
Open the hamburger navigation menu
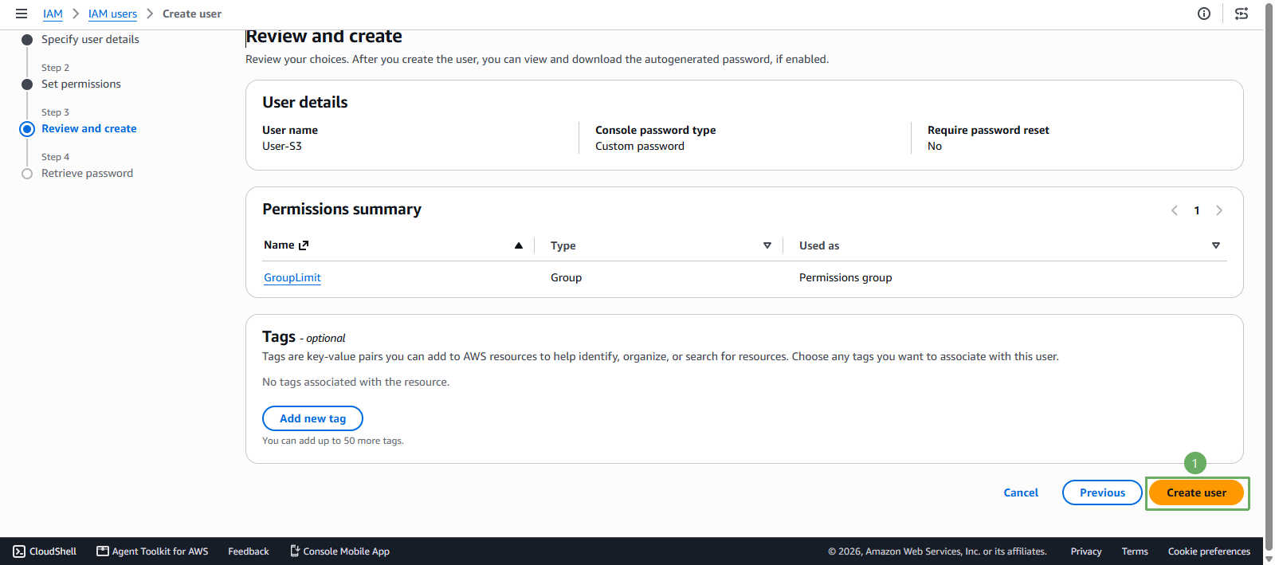click(x=22, y=14)
